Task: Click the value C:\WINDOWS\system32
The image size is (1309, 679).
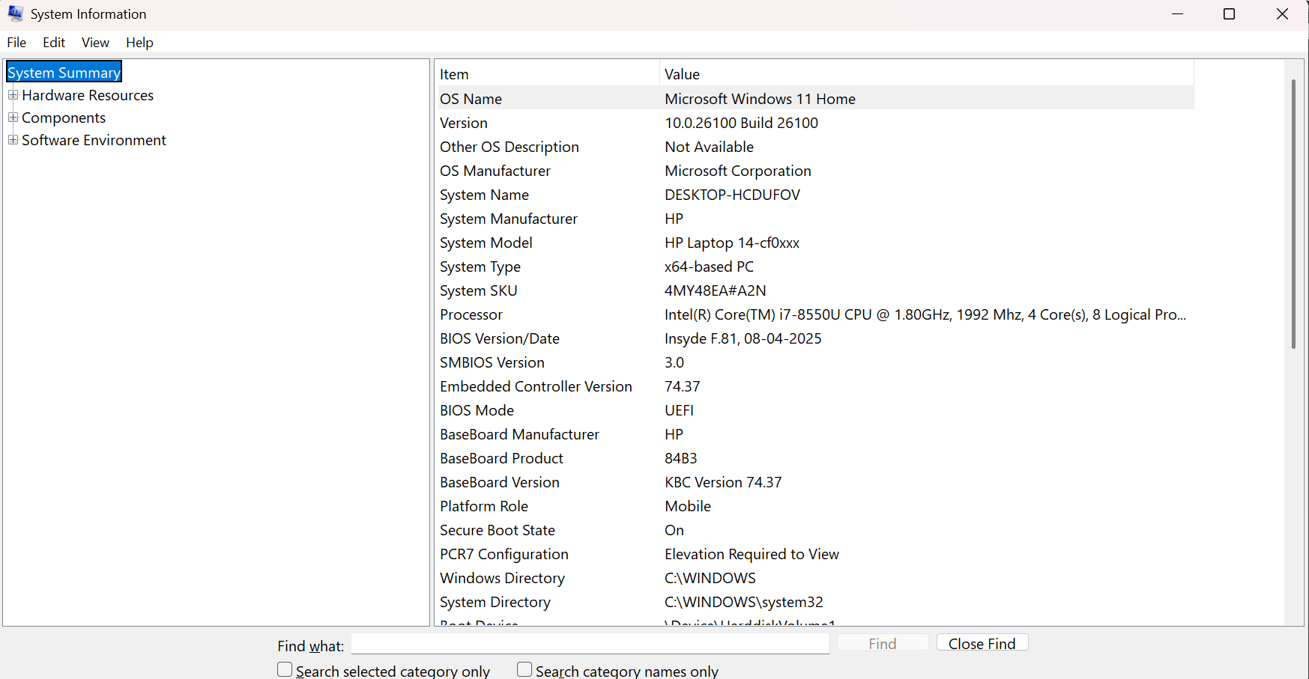Action: coord(743,602)
